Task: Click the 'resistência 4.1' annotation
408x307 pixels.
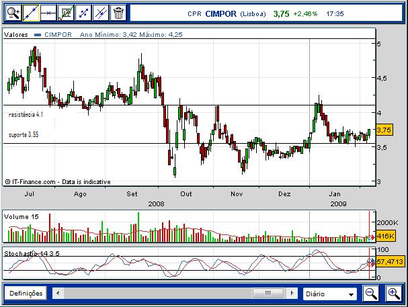Action: [26, 114]
